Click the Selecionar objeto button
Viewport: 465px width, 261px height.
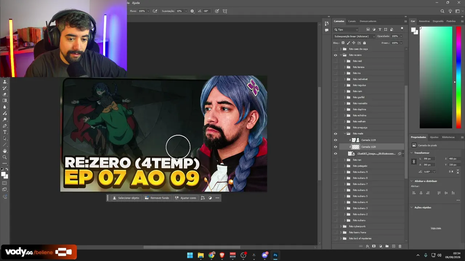tap(126, 198)
